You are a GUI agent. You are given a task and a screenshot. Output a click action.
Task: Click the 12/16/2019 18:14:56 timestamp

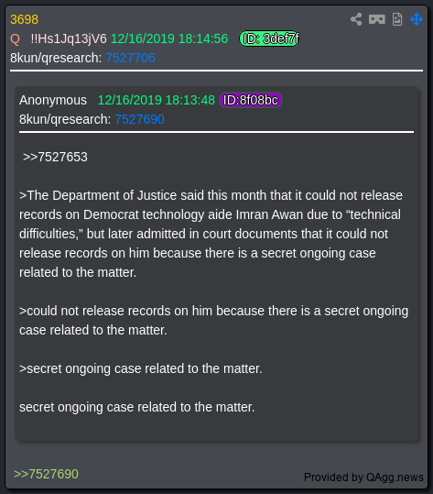click(169, 39)
